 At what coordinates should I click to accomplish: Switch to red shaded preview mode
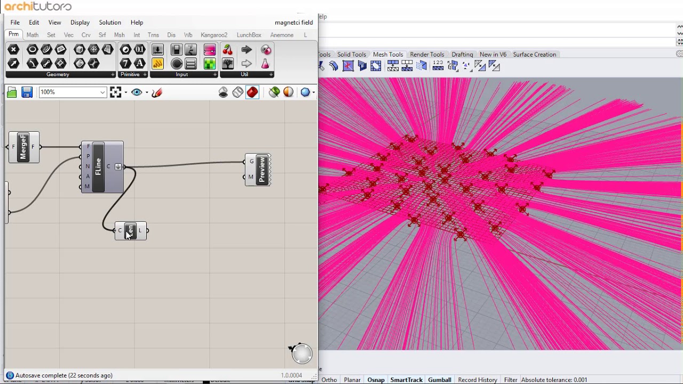[x=252, y=92]
